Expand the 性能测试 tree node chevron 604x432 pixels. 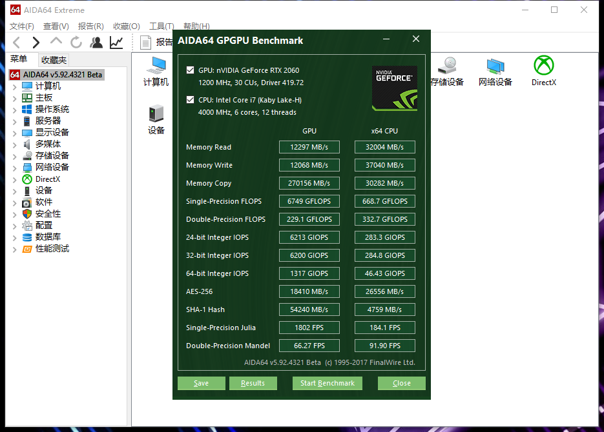click(15, 250)
